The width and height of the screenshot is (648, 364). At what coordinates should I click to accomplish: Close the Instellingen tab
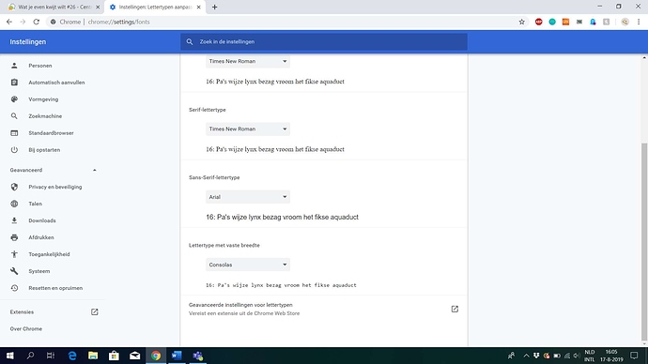[199, 7]
